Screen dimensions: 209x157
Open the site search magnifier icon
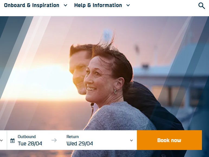[x=201, y=6]
